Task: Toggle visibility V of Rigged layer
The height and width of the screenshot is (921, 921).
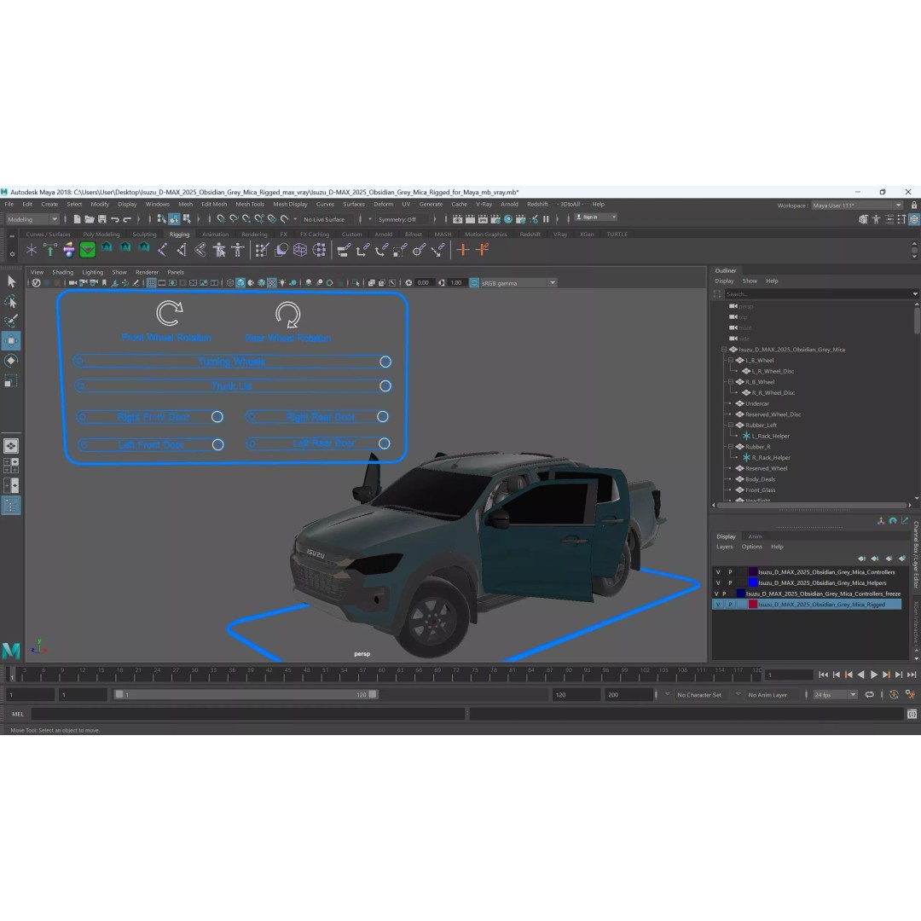Action: [718, 605]
